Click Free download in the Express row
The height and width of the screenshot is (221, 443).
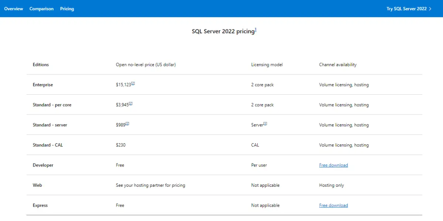333,206
